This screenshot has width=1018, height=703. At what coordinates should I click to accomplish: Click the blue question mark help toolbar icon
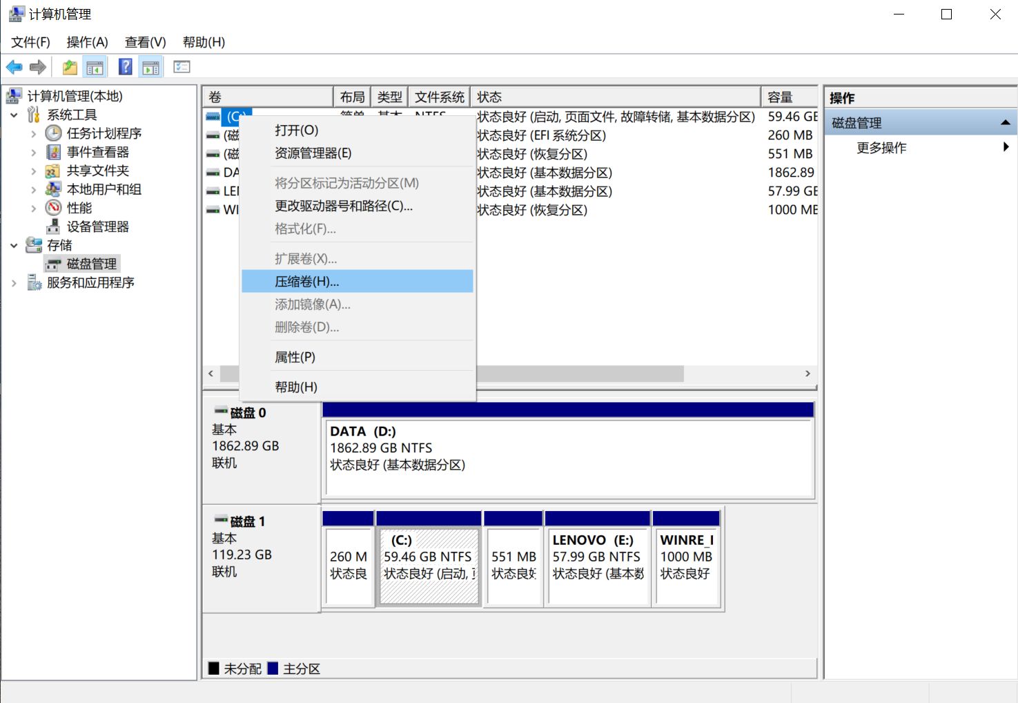coord(126,67)
